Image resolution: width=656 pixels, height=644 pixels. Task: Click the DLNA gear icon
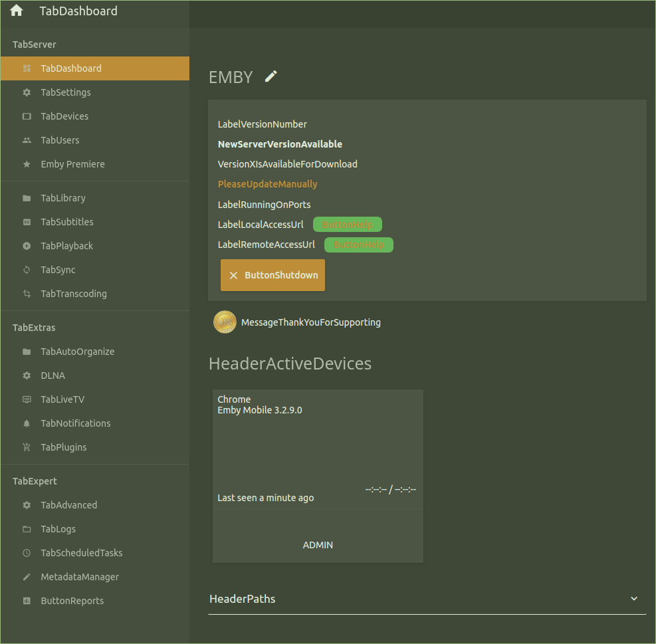[27, 376]
